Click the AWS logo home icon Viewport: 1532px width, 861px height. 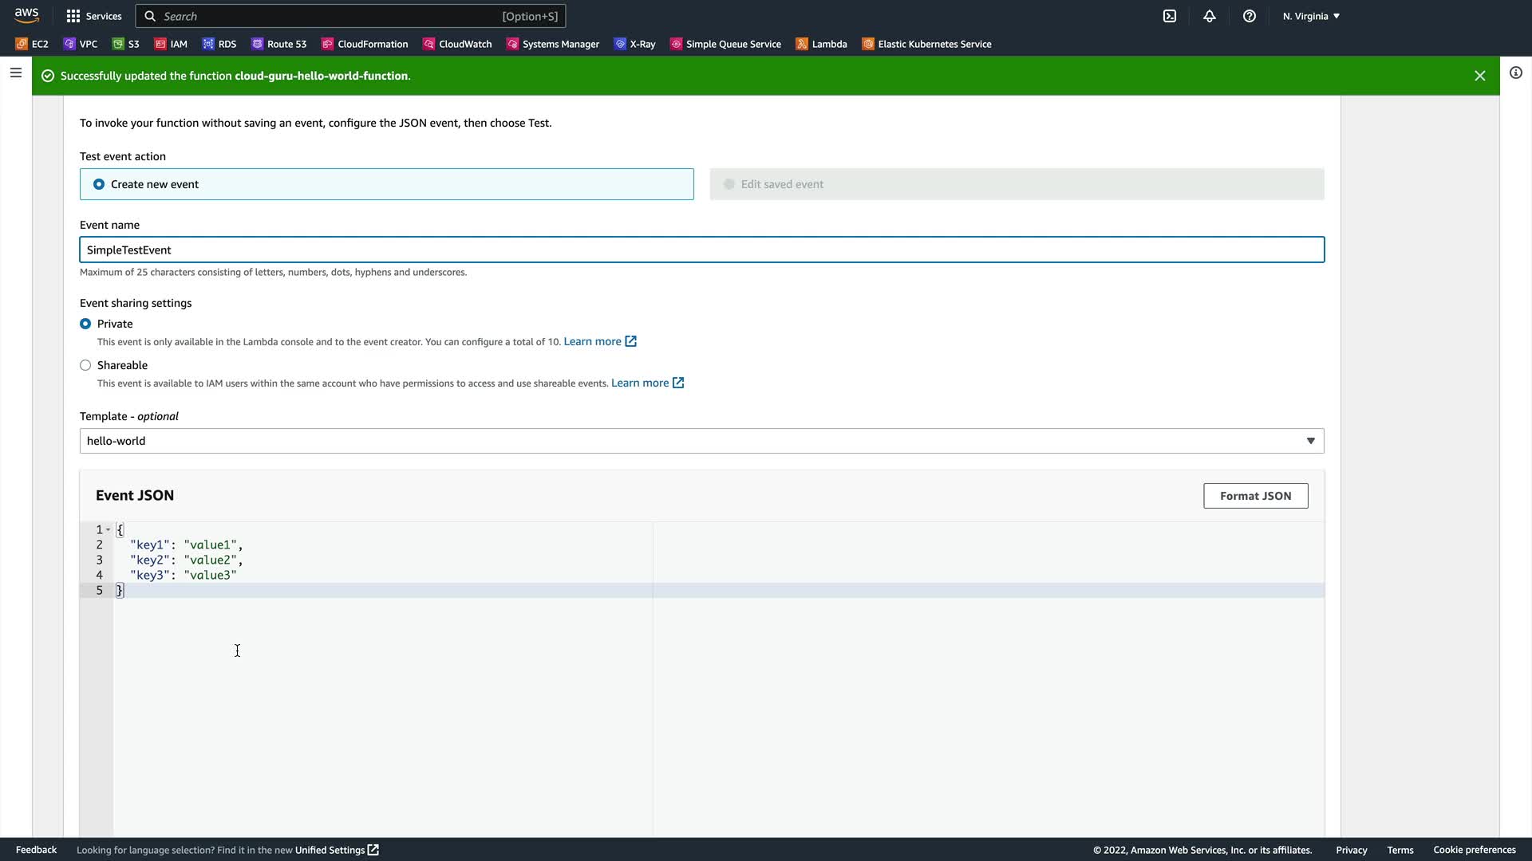click(x=26, y=15)
